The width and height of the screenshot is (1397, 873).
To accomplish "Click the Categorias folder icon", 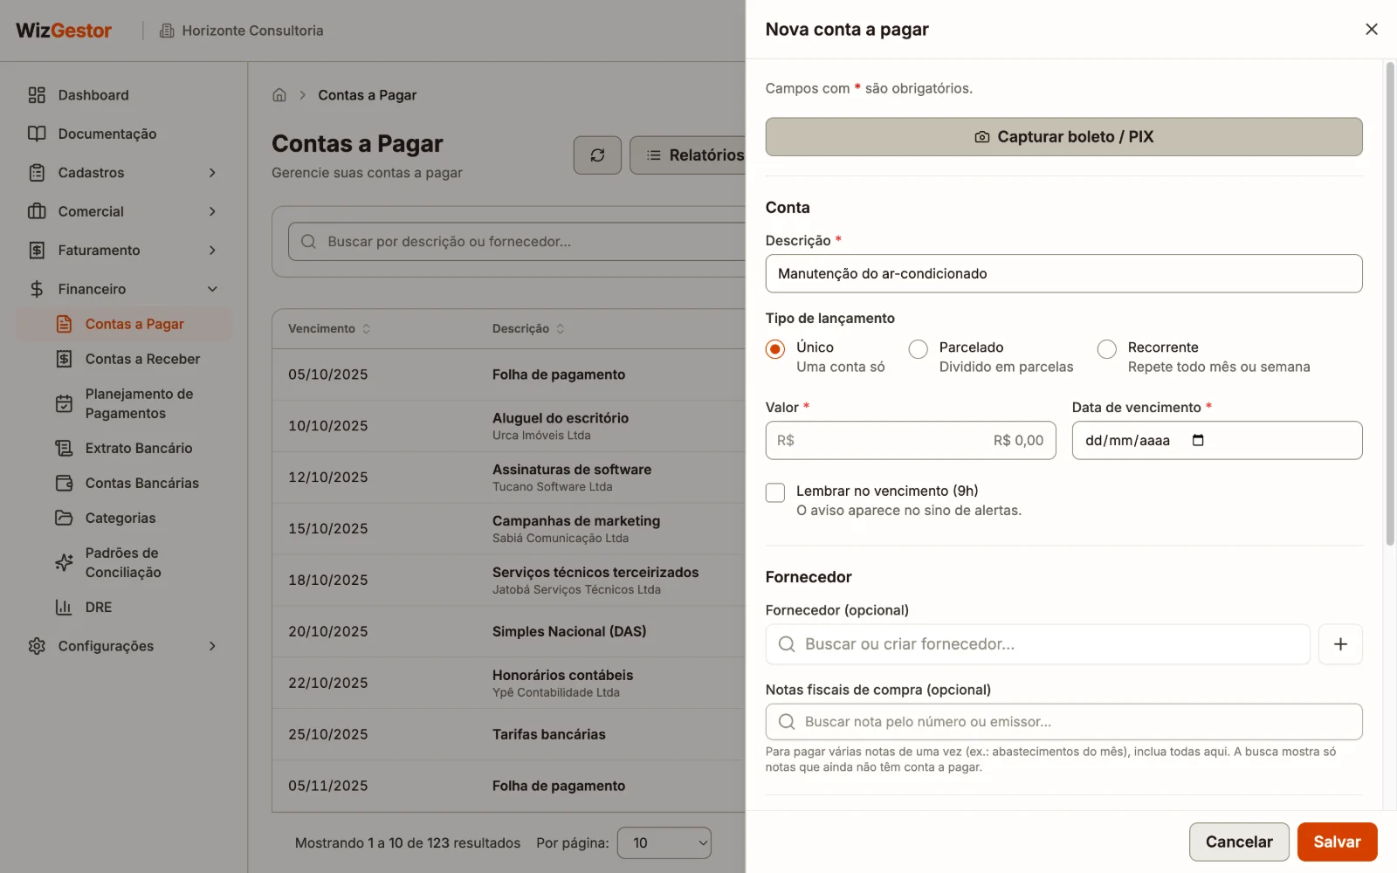I will (x=64, y=518).
